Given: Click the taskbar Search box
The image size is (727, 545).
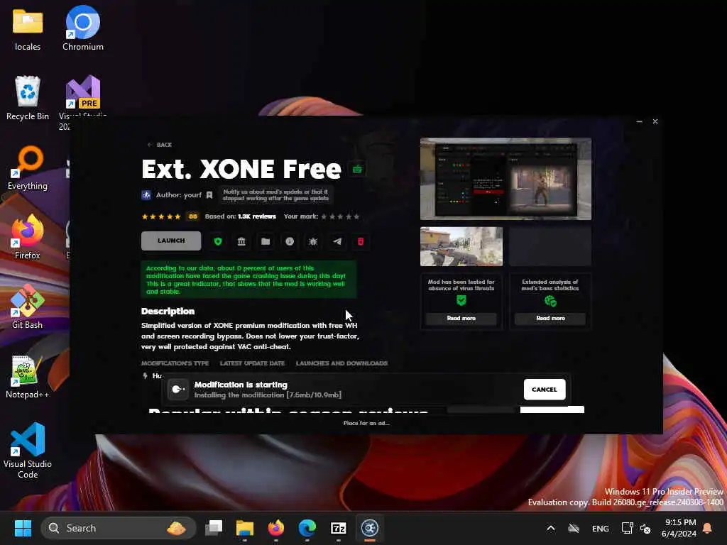Looking at the screenshot, I should 118,528.
